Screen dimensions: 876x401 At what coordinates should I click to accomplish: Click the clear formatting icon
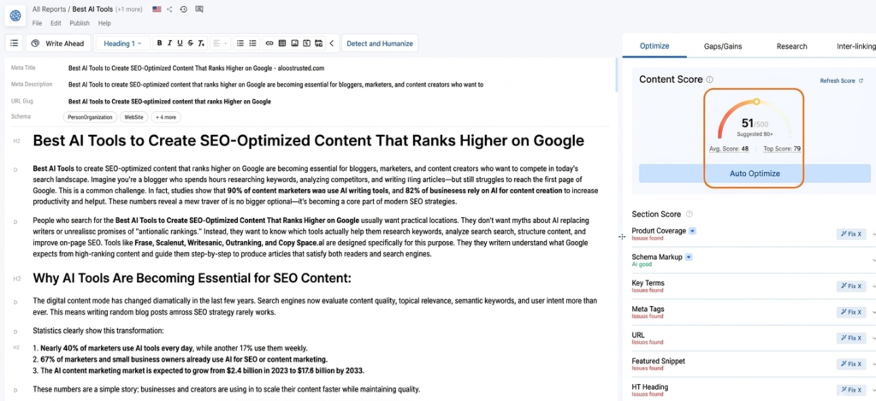click(202, 43)
